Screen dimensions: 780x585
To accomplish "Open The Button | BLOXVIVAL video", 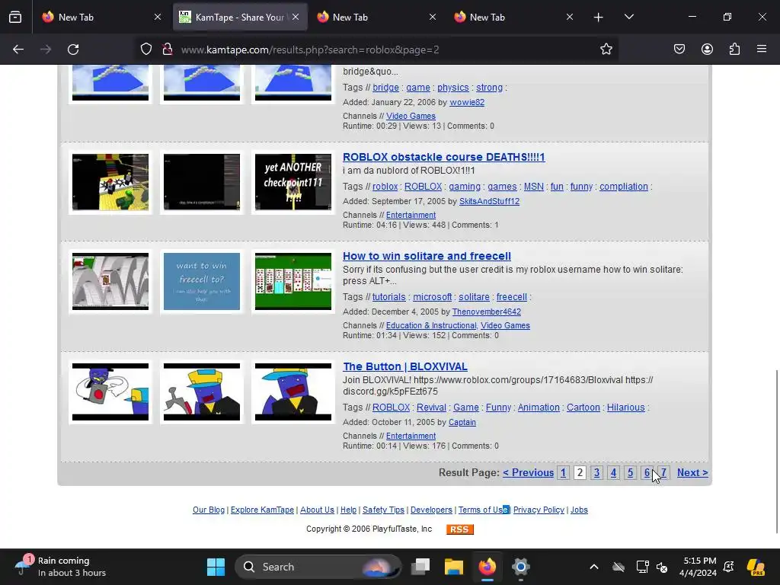I will point(405,366).
